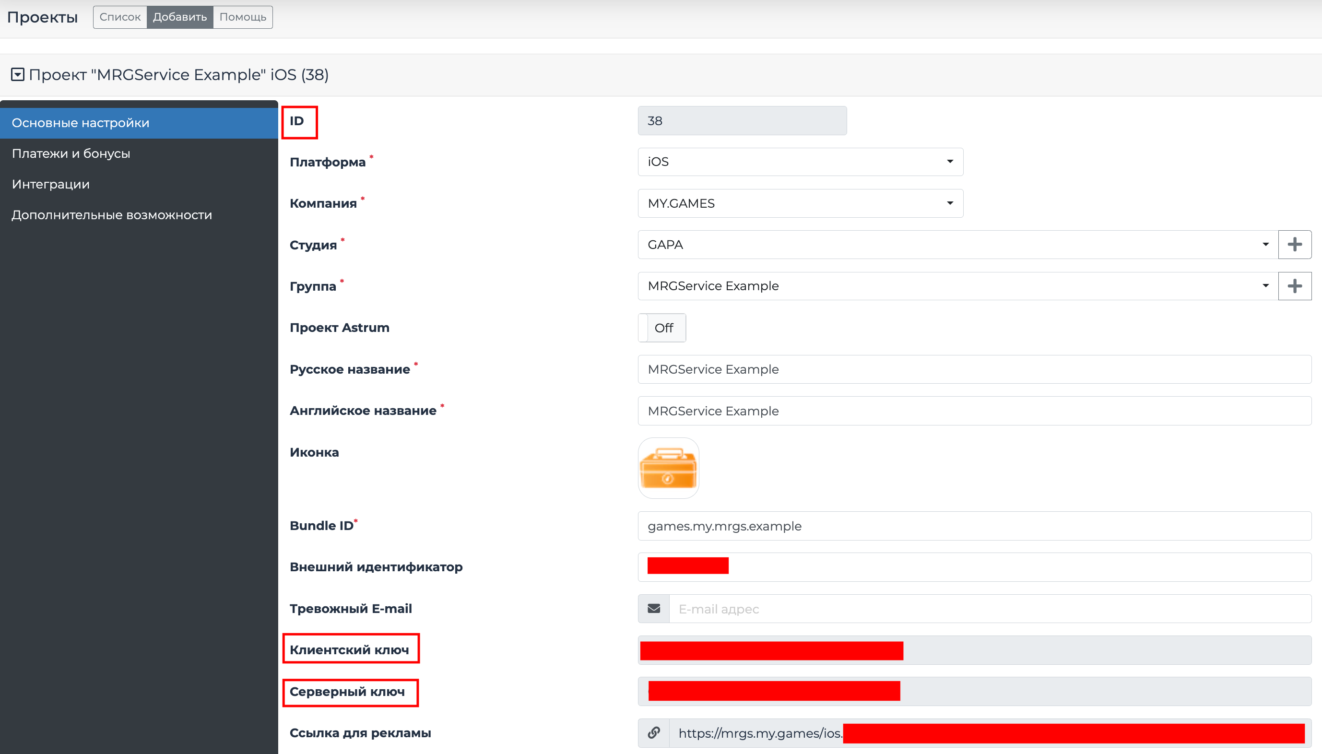Click the orange toolbox project icon
Viewport: 1322px width, 754px height.
tap(668, 468)
